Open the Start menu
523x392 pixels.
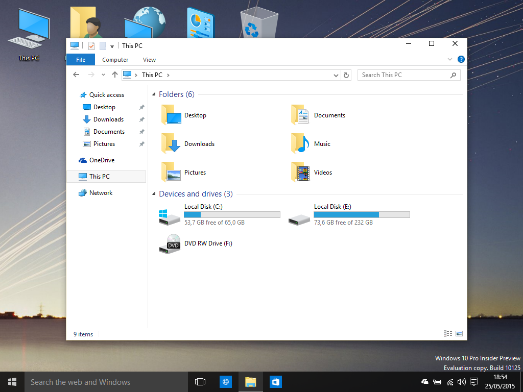(x=12, y=382)
